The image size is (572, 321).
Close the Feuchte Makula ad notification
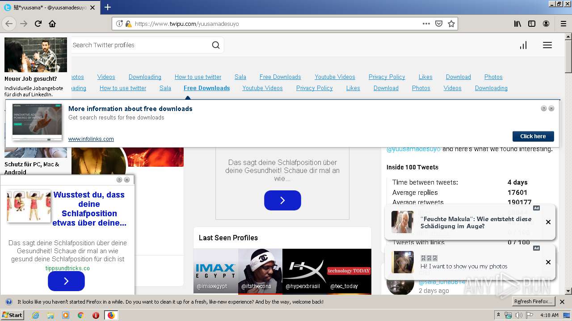point(548,222)
